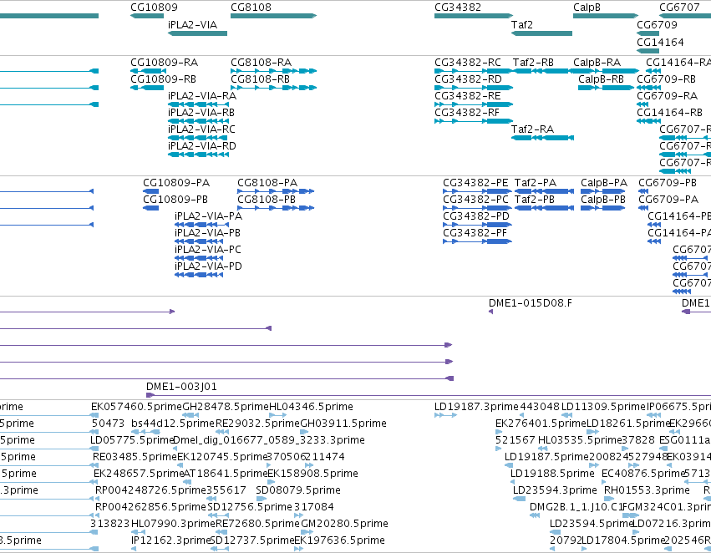Select transcript CalpB-RB
This screenshot has width=711, height=553.
coord(606,88)
